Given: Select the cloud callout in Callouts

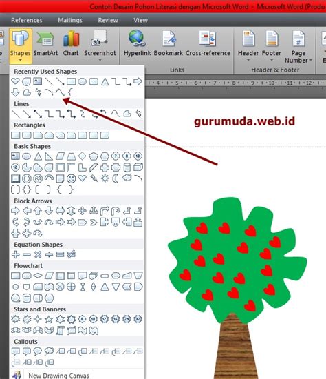Looking at the screenshot, I should [49, 351].
